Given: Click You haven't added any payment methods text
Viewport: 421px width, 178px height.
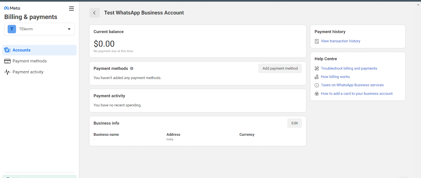Looking at the screenshot, I should pyautogui.click(x=127, y=78).
